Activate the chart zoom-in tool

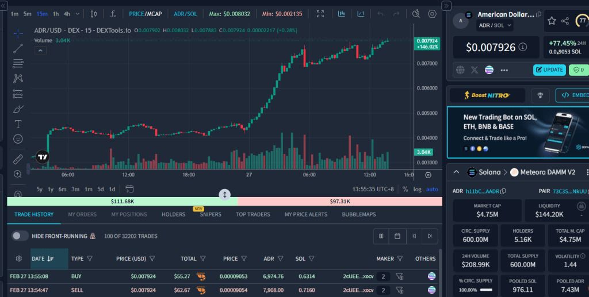(x=18, y=174)
